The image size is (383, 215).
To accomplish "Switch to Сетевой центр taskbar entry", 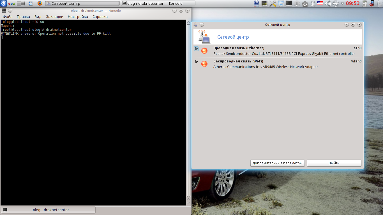I will click(x=82, y=4).
